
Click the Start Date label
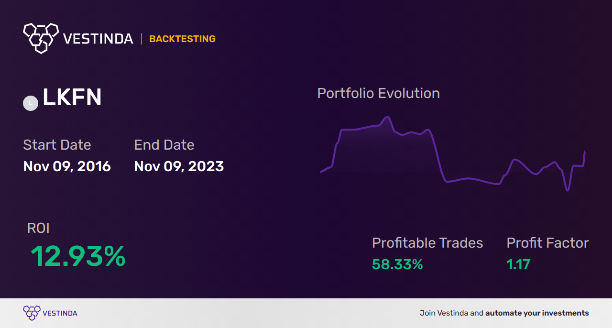[x=57, y=145]
